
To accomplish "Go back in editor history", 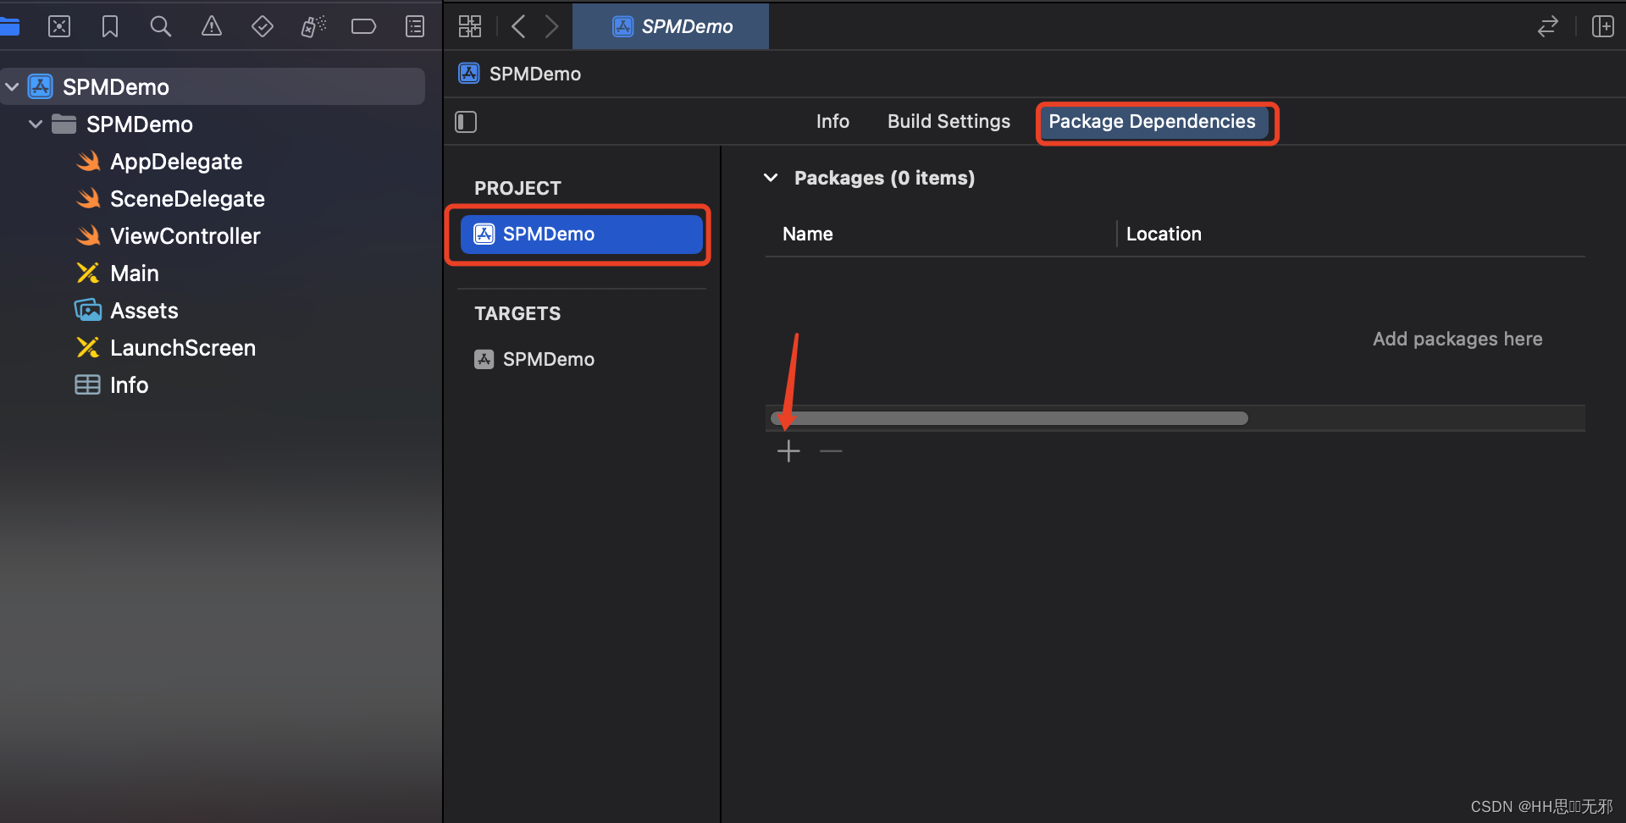I will [518, 26].
